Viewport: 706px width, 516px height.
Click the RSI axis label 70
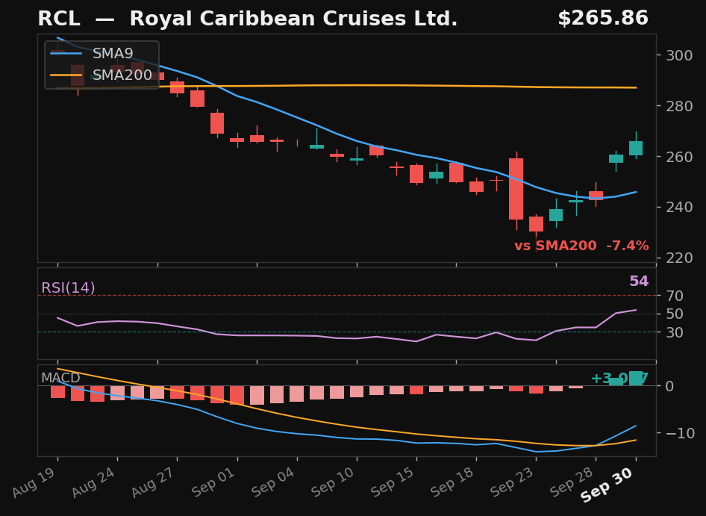(675, 296)
